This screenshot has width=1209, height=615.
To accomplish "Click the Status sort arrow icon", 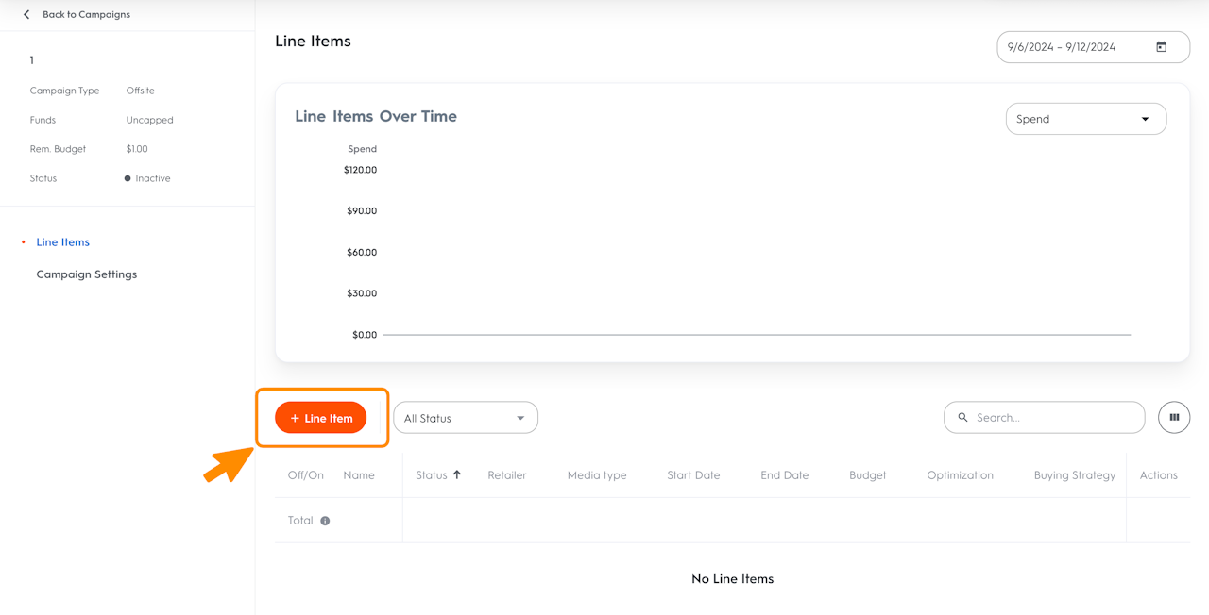I will pos(457,475).
